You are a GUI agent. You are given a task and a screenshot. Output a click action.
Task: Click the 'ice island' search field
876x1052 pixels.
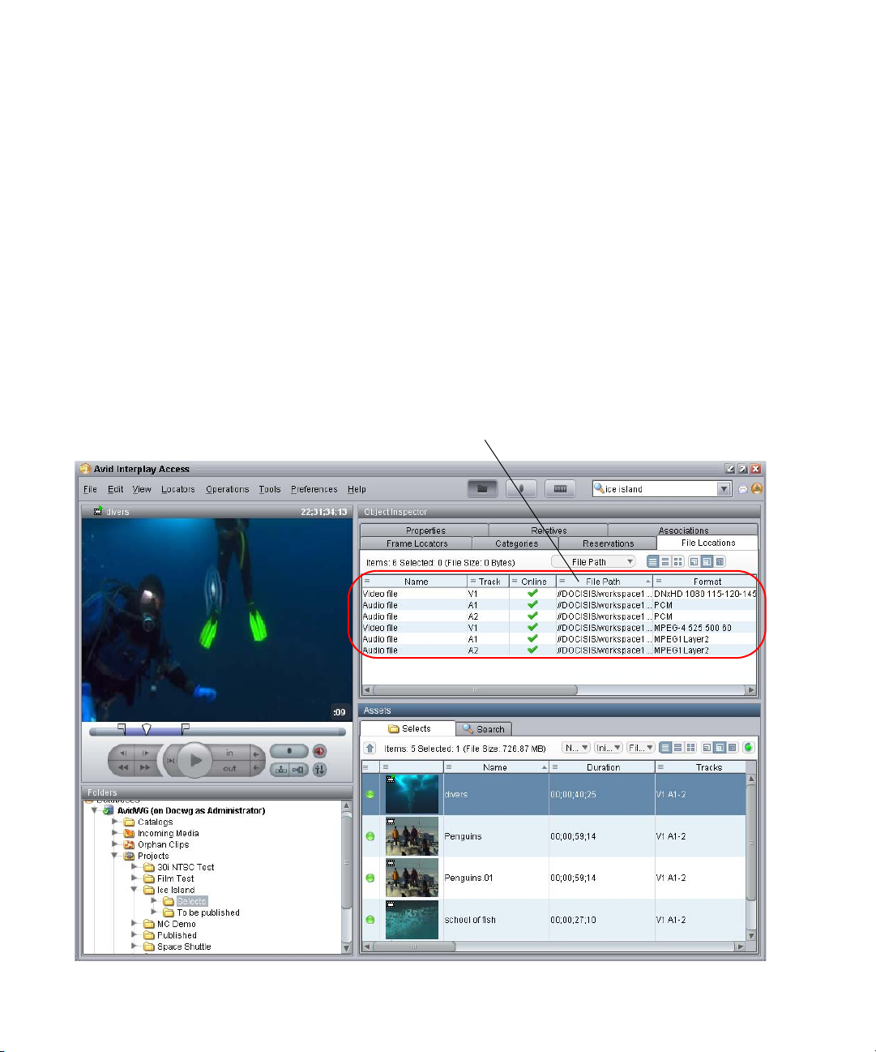click(x=655, y=489)
